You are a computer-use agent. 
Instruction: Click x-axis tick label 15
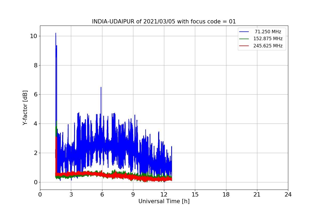tap(195, 195)
